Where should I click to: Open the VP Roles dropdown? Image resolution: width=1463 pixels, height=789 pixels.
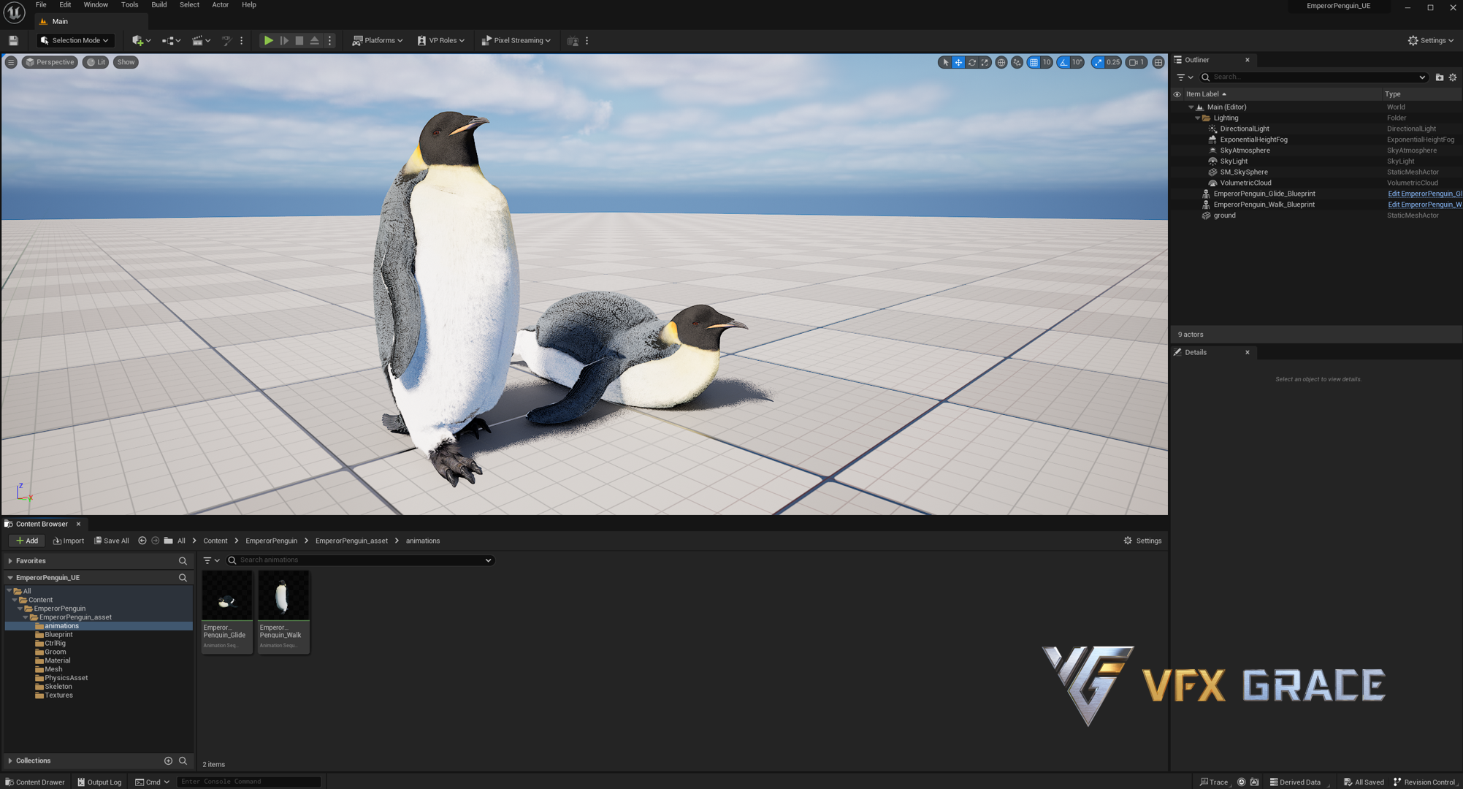coord(440,41)
